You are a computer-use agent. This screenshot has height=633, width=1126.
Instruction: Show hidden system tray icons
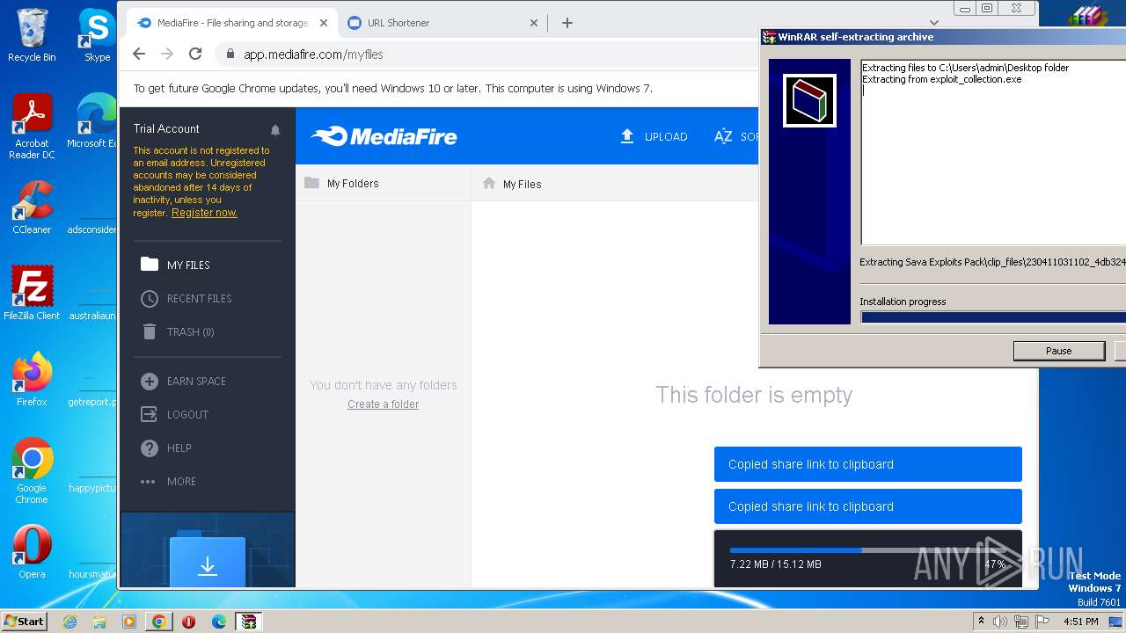click(981, 621)
